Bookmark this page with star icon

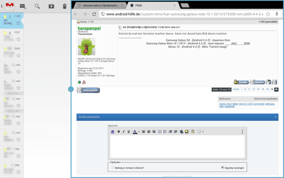268,14
